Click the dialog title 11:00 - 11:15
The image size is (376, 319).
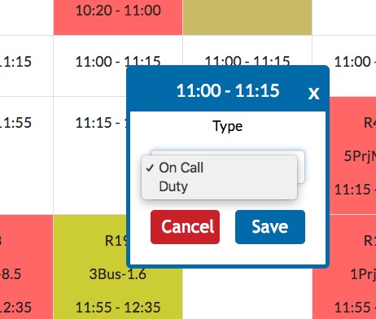(228, 90)
